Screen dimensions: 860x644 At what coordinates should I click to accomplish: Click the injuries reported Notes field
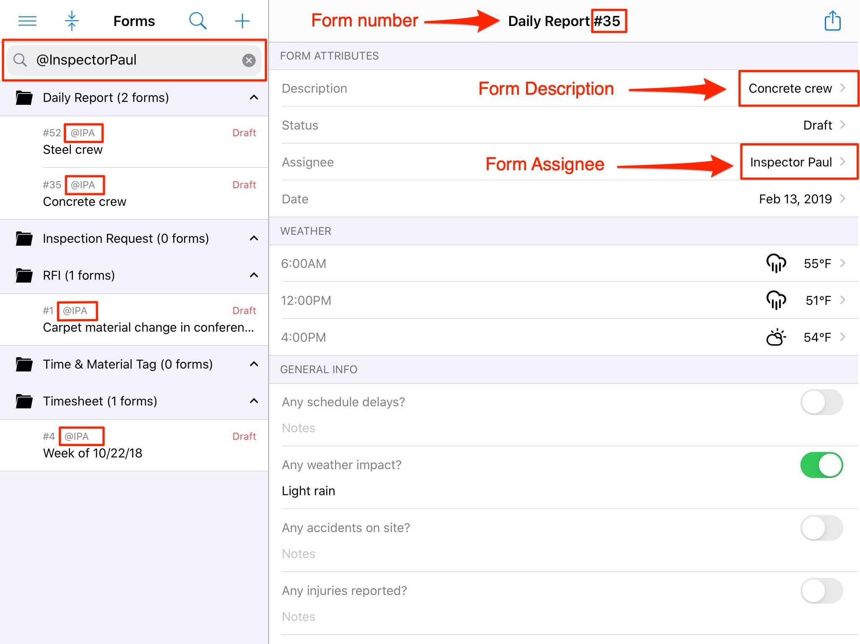298,617
